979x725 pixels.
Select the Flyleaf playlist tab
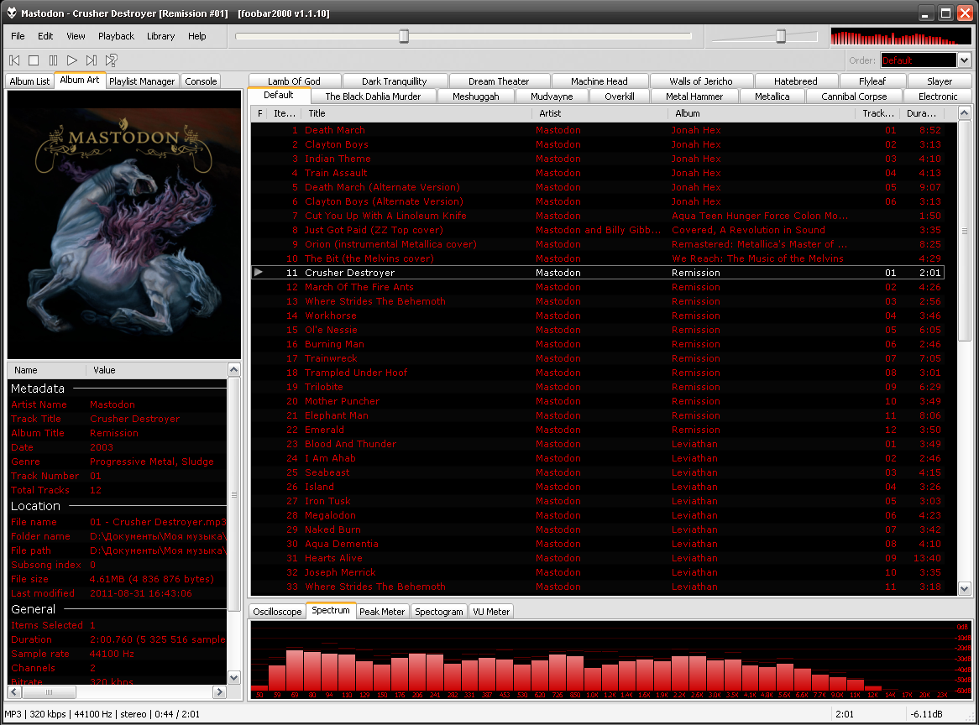872,81
